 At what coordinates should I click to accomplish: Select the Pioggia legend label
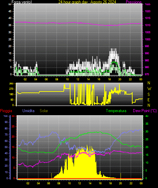pyautogui.click(x=6, y=111)
